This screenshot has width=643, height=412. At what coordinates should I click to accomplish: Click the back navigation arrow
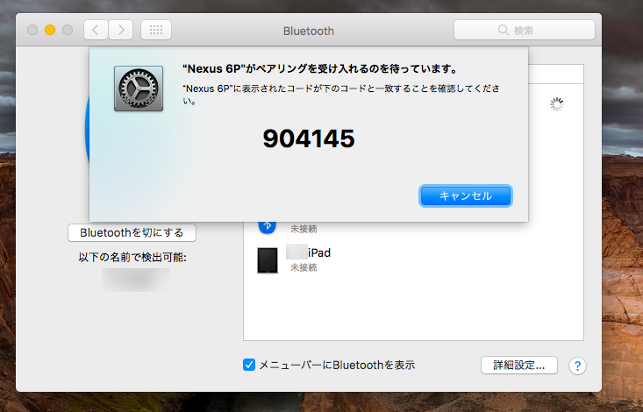coord(96,30)
